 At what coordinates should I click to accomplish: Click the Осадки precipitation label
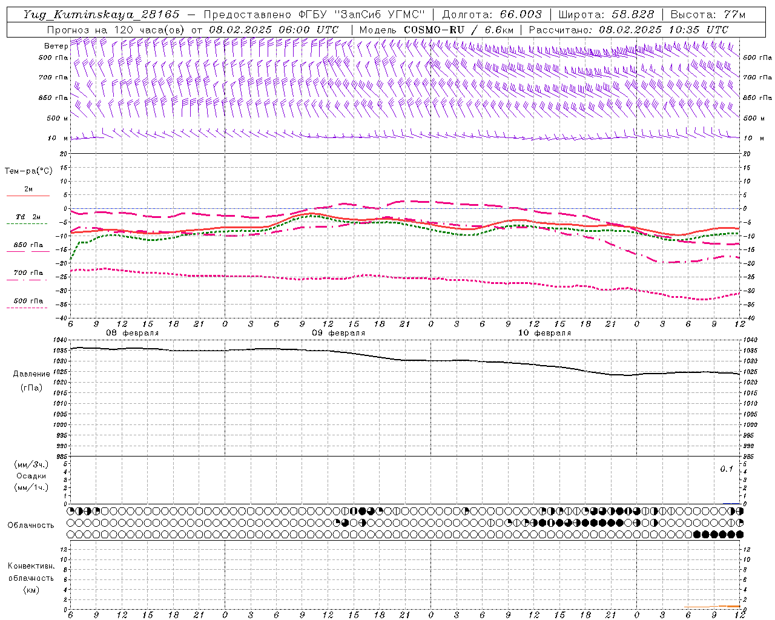point(31,476)
